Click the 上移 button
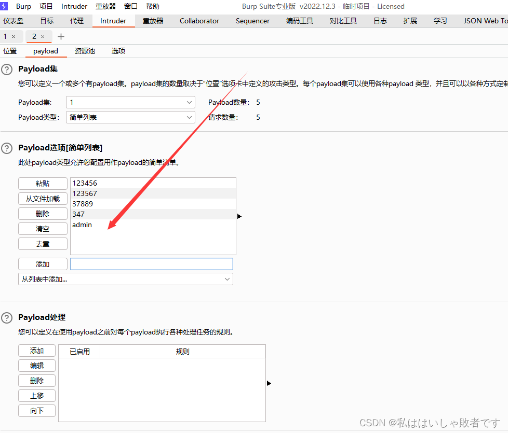 tap(37, 396)
